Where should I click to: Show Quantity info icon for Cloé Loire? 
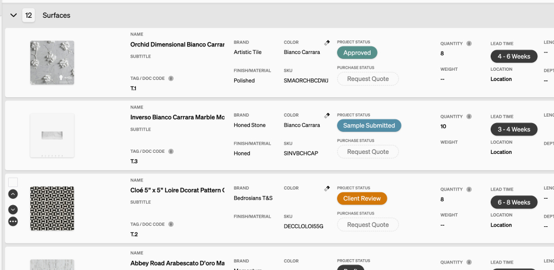click(x=469, y=190)
